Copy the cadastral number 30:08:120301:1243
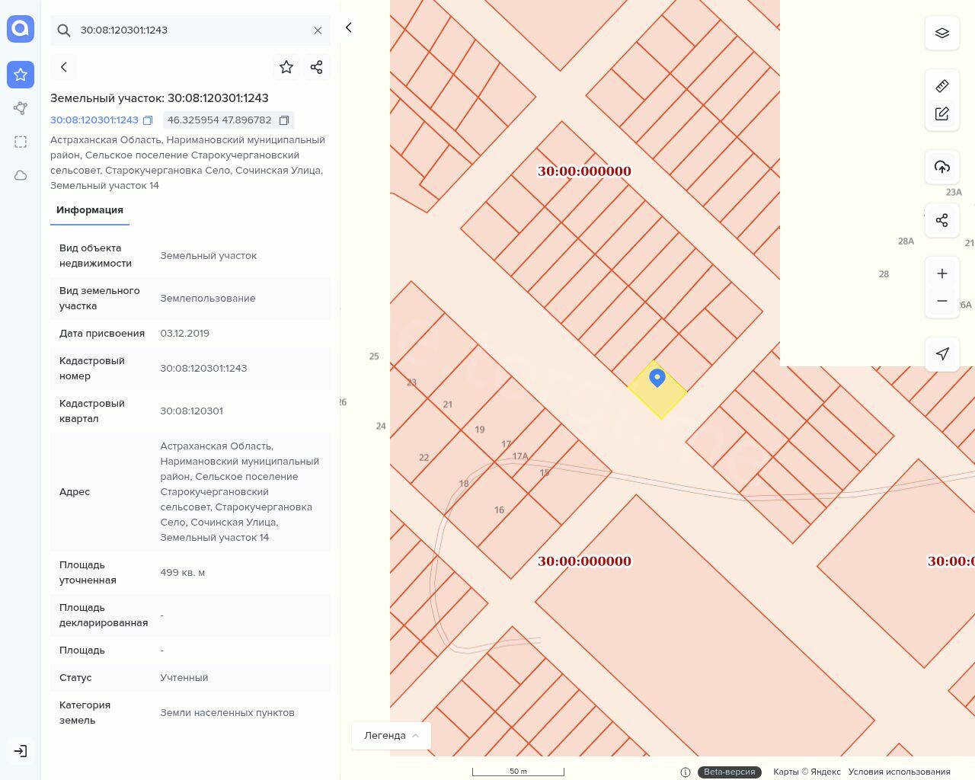The width and height of the screenshot is (975, 780). tap(148, 120)
